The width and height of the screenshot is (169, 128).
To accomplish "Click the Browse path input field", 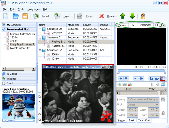I will 143,100.
